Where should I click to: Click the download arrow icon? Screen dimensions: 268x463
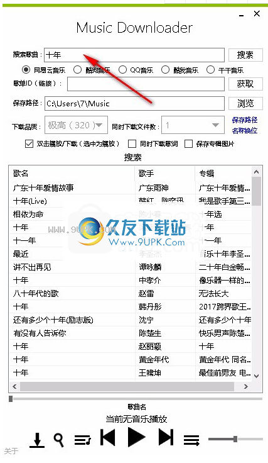(x=37, y=440)
